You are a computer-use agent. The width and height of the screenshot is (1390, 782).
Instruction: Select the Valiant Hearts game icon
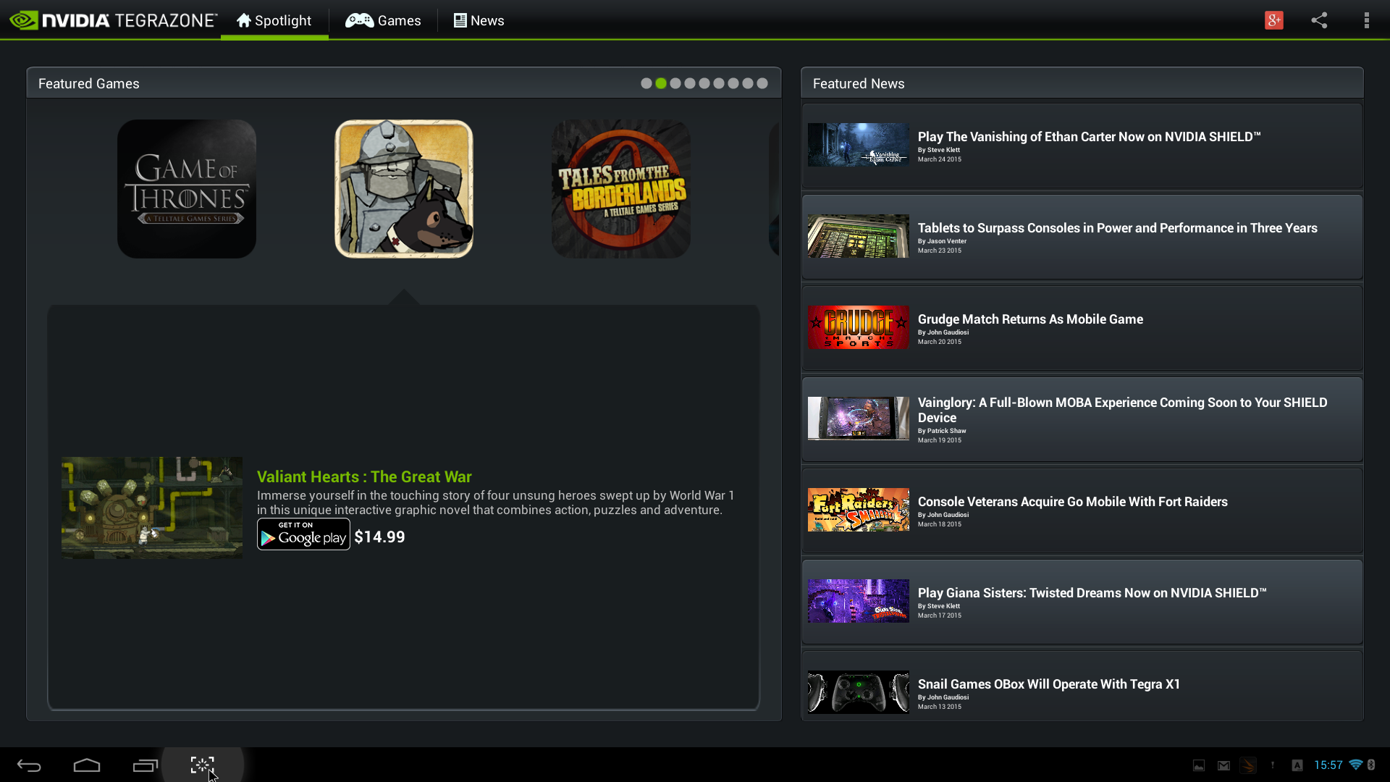coord(404,189)
